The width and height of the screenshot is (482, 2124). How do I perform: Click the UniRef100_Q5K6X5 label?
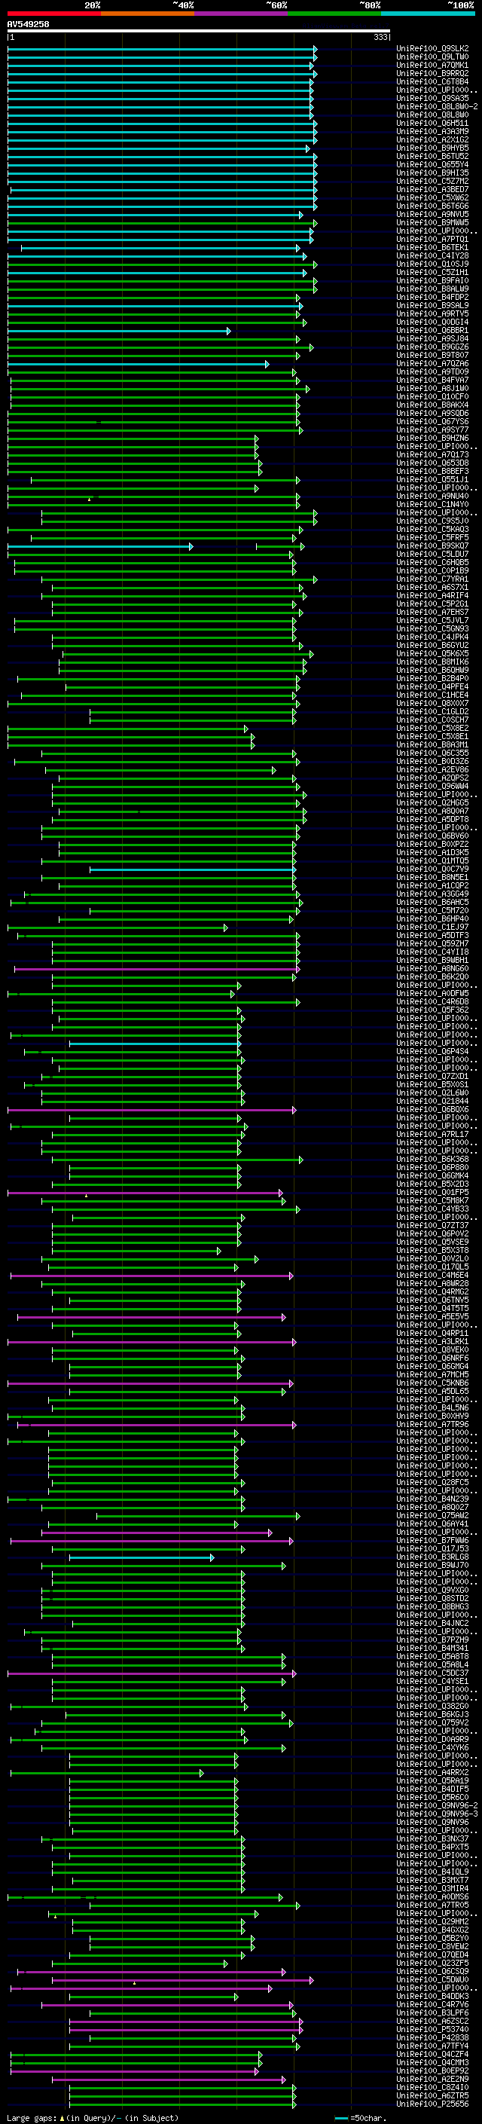432,654
